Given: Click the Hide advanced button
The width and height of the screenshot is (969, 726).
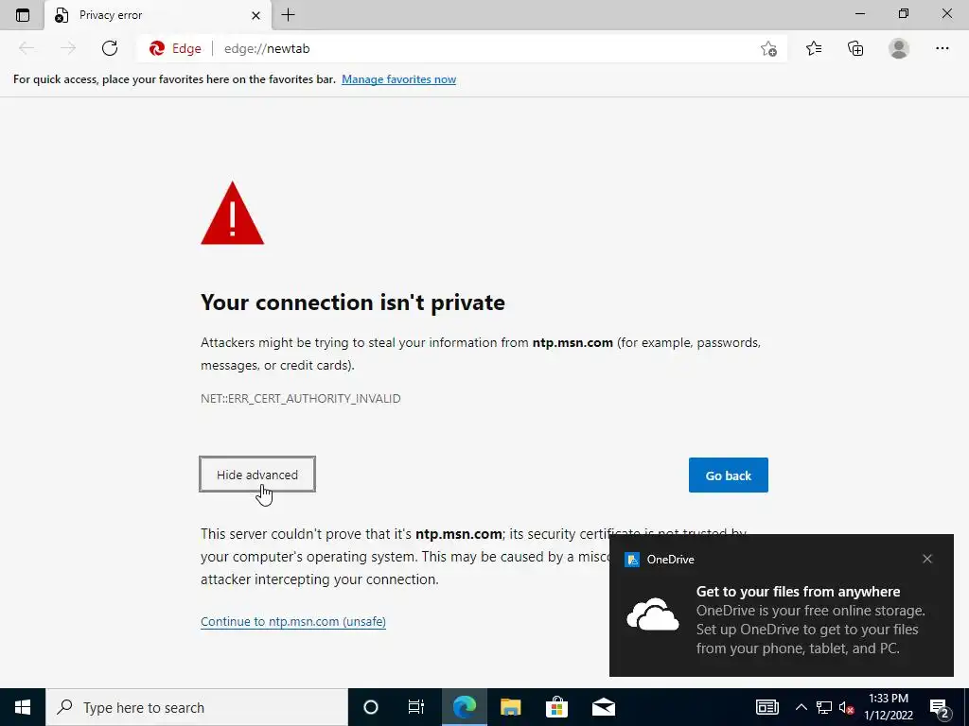Looking at the screenshot, I should 257,475.
